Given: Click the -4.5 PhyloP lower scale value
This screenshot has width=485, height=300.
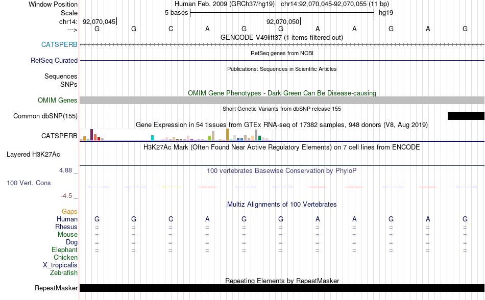Looking at the screenshot, I should [66, 195].
